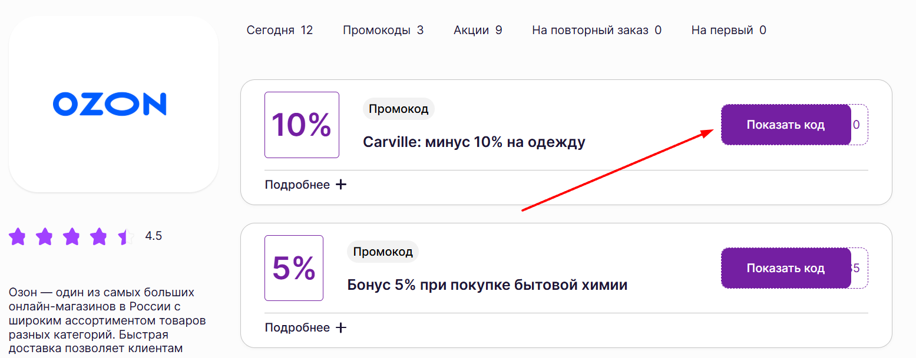The image size is (916, 358).
Task: Click the На повторный заказ filter link
Action: click(596, 30)
